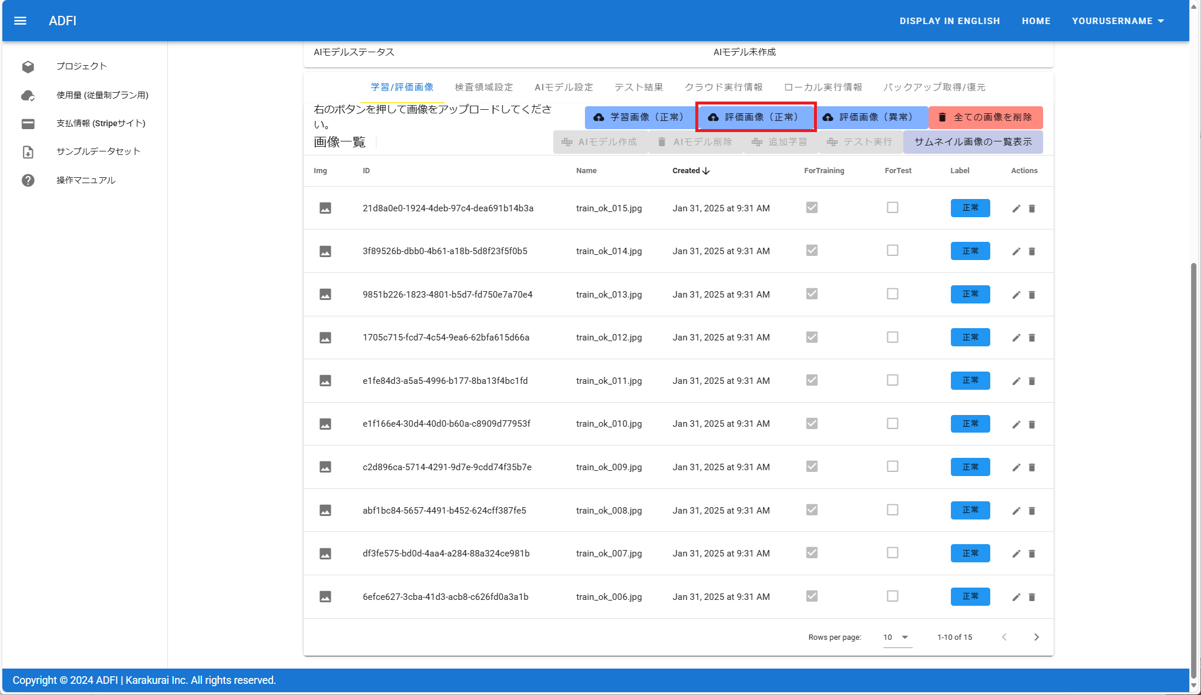
Task: Go to next page of image list
Action: point(1036,637)
